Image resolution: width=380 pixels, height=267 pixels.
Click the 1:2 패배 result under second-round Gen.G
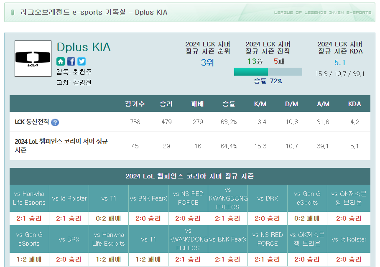coord(29,259)
